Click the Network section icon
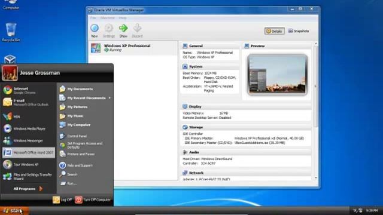This screenshot has width=383, height=215. click(185, 173)
